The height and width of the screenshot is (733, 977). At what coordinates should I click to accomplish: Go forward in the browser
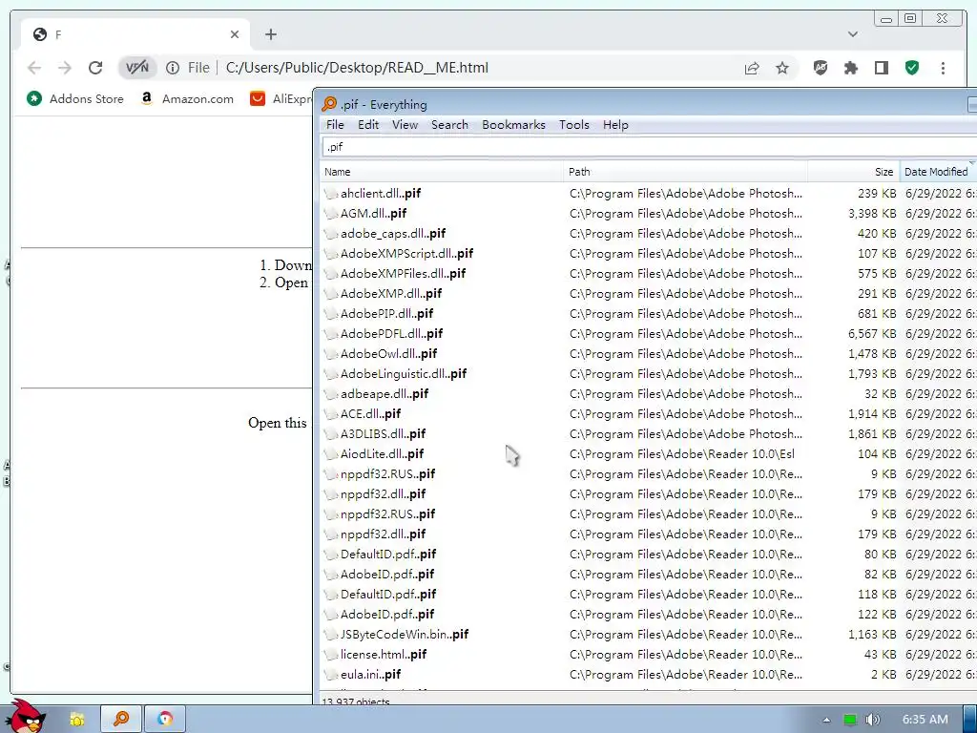(x=65, y=68)
